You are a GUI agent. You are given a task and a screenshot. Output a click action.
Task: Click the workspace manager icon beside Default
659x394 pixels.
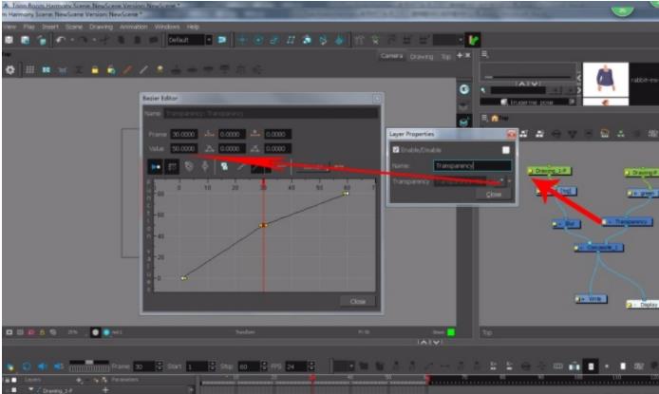coord(222,40)
